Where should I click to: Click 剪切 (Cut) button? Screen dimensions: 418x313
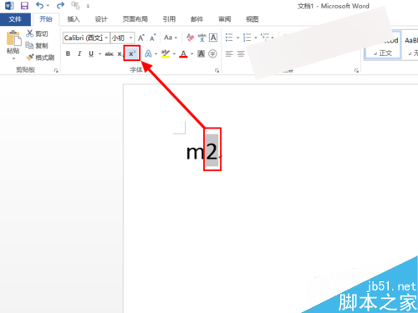pos(37,33)
